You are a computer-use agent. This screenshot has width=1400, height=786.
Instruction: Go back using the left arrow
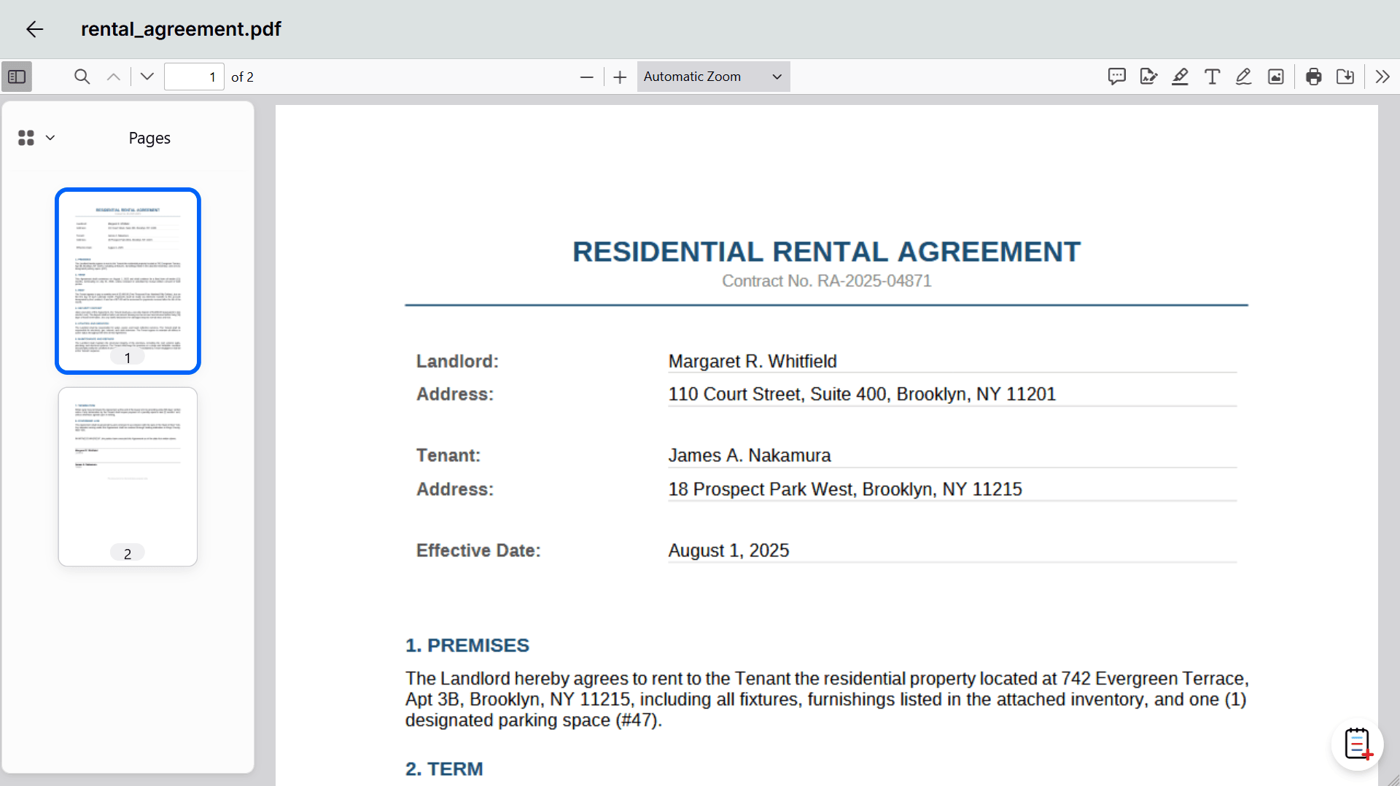coord(34,29)
